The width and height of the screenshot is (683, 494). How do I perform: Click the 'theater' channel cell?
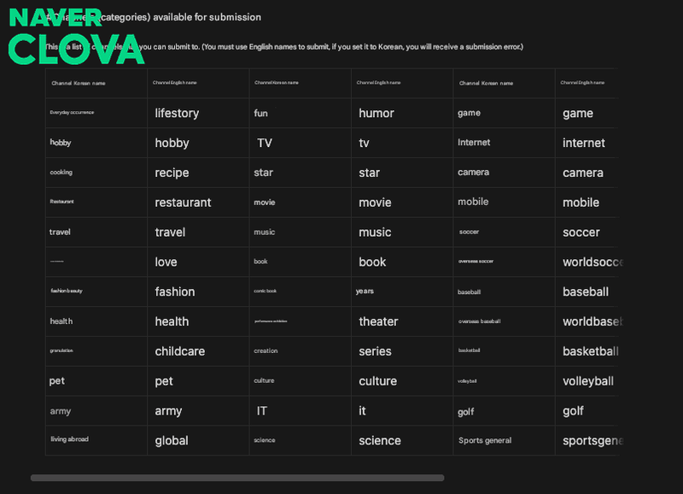pyautogui.click(x=402, y=321)
